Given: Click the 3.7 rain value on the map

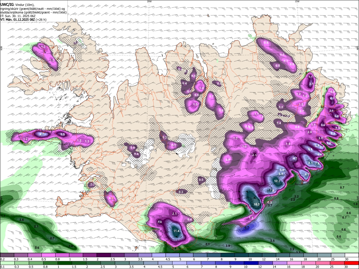Looking at the screenshot, I should pos(270,205).
